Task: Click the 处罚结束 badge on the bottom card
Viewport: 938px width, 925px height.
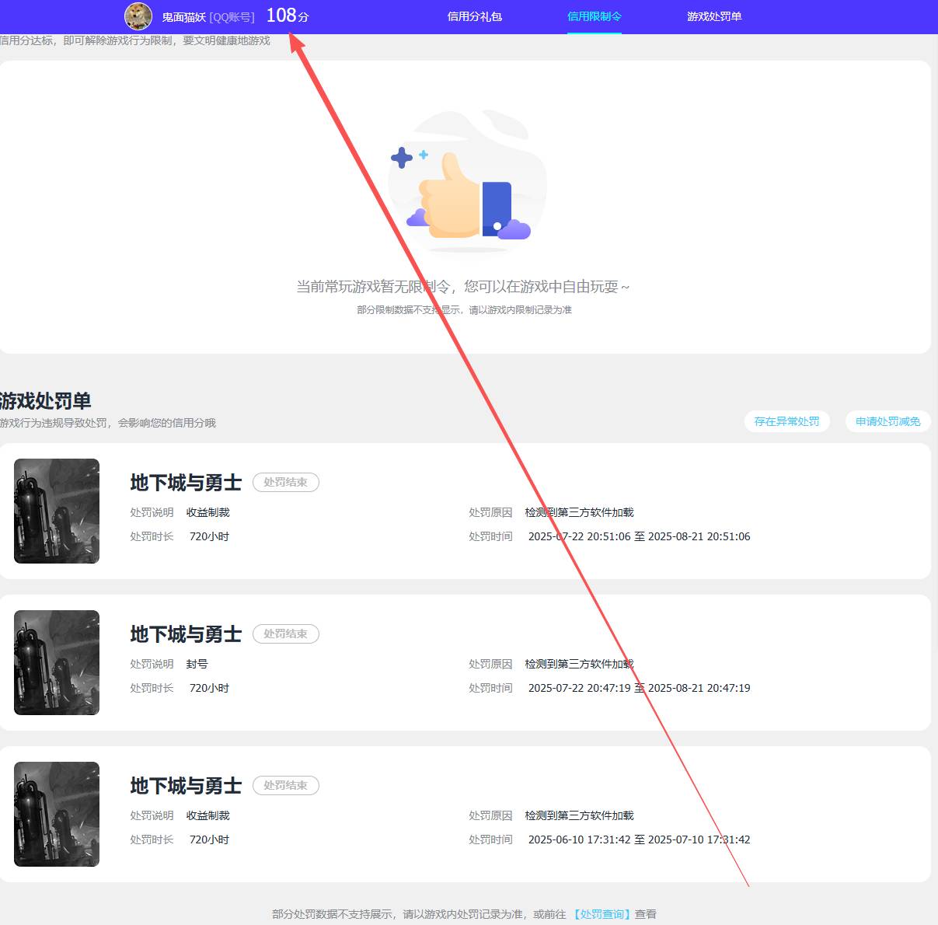Action: click(x=285, y=786)
